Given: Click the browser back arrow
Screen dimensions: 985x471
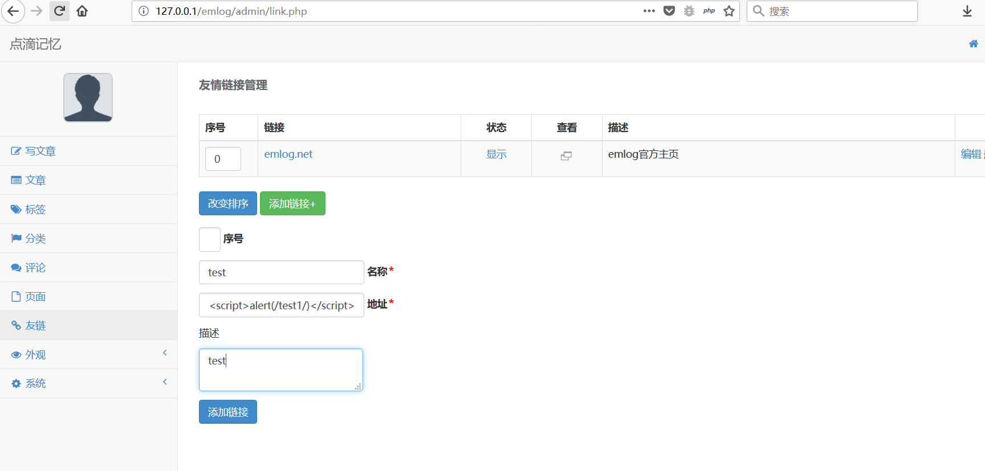Looking at the screenshot, I should click(x=13, y=11).
